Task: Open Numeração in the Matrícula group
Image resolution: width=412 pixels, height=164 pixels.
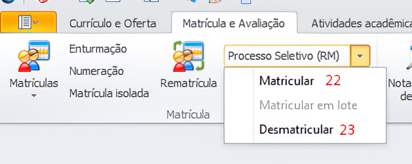Action: click(x=96, y=71)
